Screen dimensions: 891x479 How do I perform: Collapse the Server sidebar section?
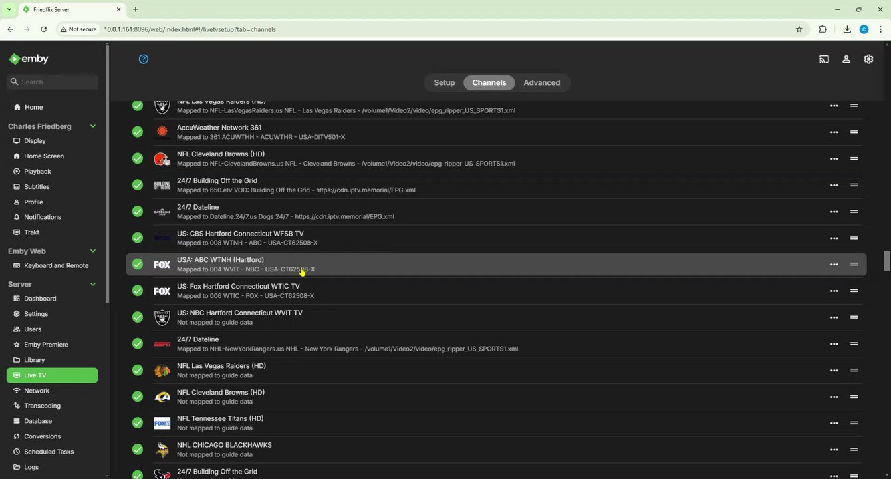[92, 284]
